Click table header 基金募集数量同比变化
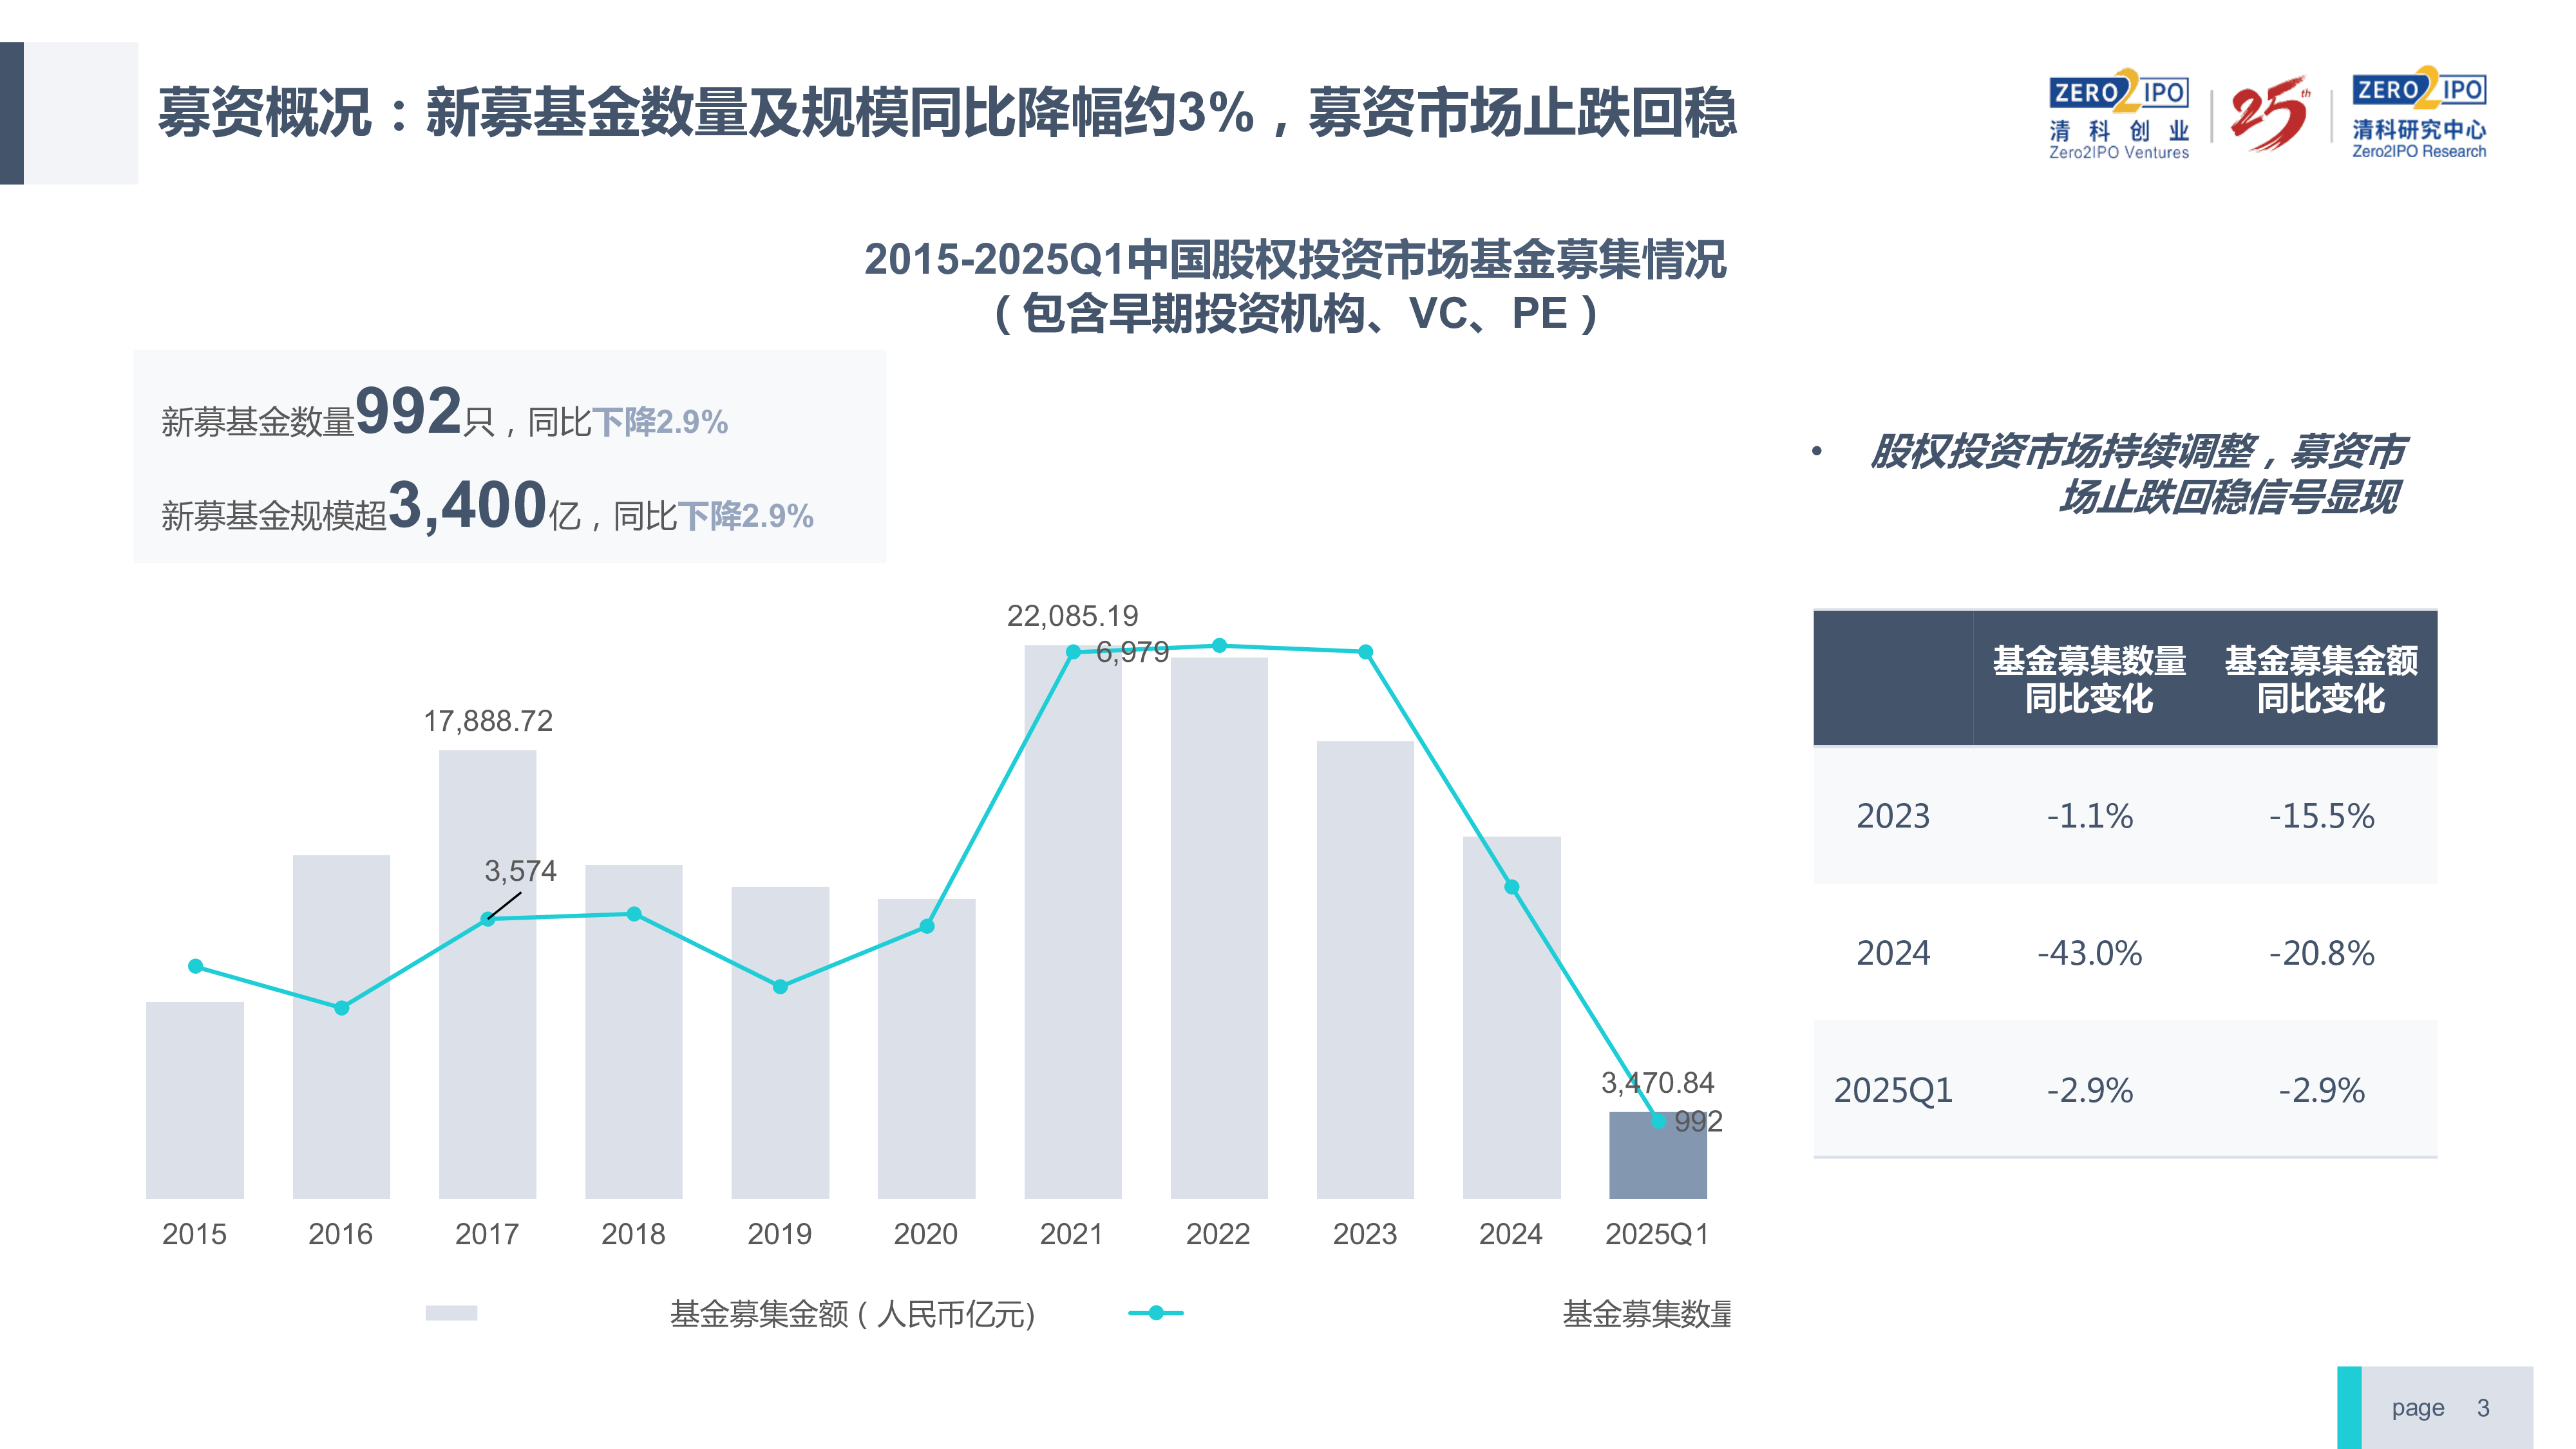This screenshot has height=1449, width=2576. [2089, 679]
